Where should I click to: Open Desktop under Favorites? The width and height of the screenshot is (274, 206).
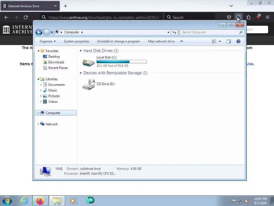click(54, 57)
